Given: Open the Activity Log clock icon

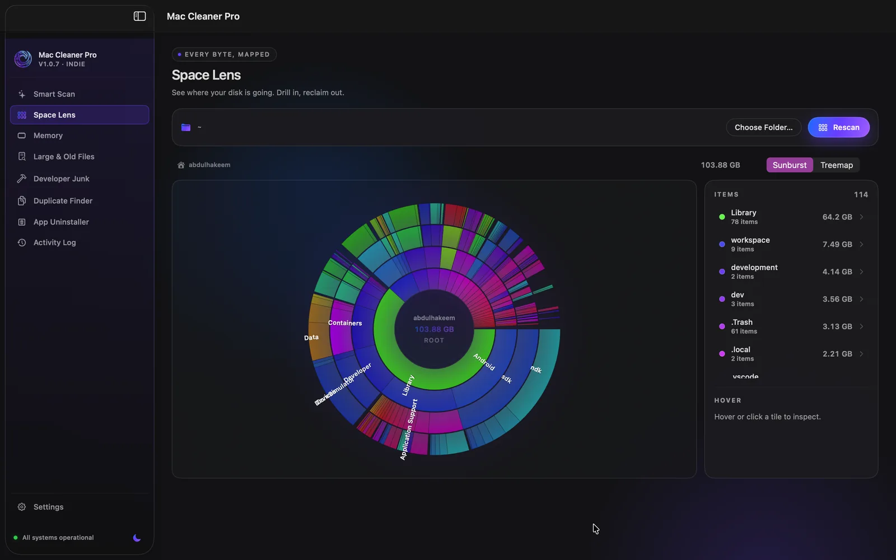Looking at the screenshot, I should click(22, 242).
